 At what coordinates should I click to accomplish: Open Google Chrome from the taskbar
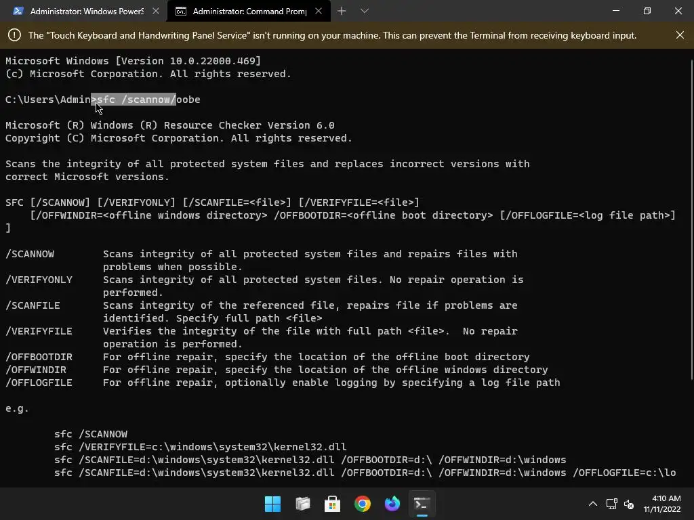pyautogui.click(x=363, y=504)
